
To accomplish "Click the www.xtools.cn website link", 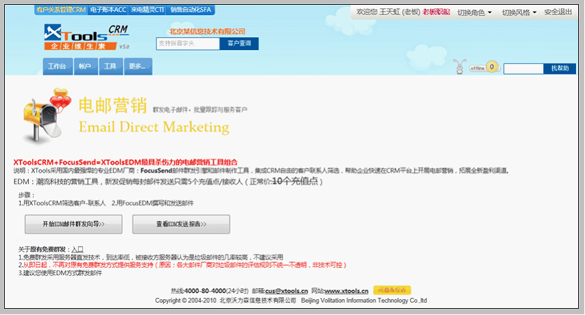I will click(x=346, y=291).
